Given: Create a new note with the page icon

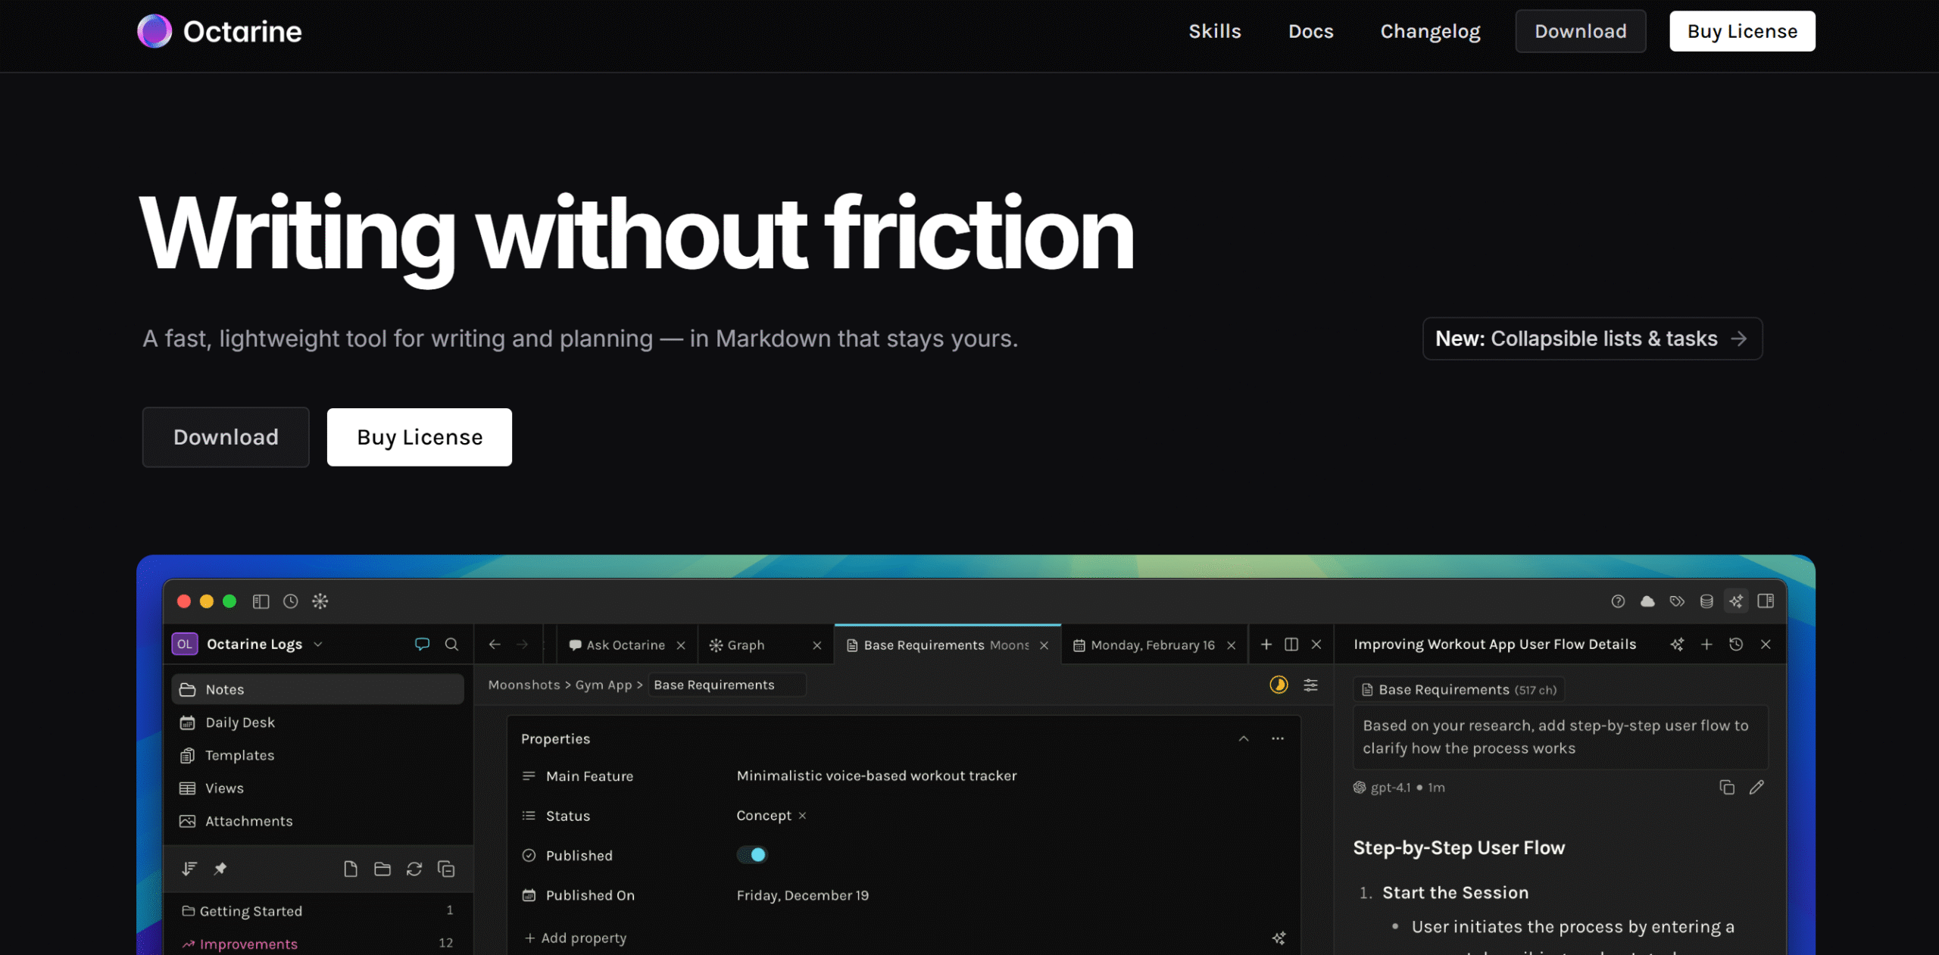Looking at the screenshot, I should click(x=351, y=869).
